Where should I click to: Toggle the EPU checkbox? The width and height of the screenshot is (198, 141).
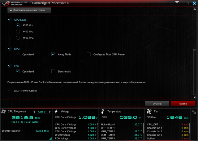pos(10,49)
